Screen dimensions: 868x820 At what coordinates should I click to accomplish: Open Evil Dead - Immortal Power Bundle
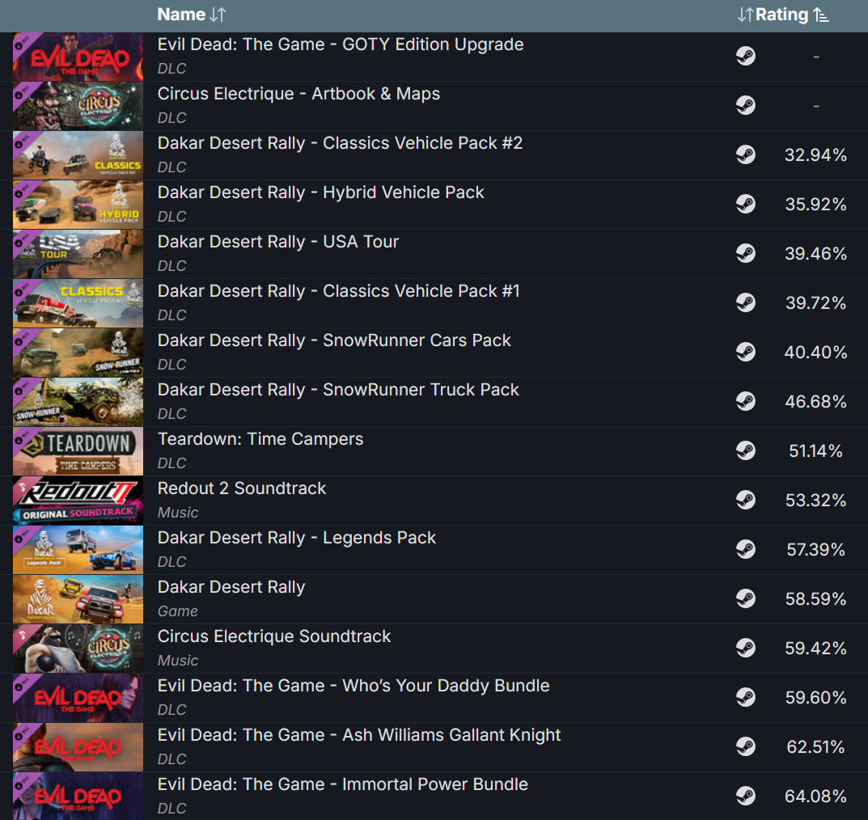[343, 784]
